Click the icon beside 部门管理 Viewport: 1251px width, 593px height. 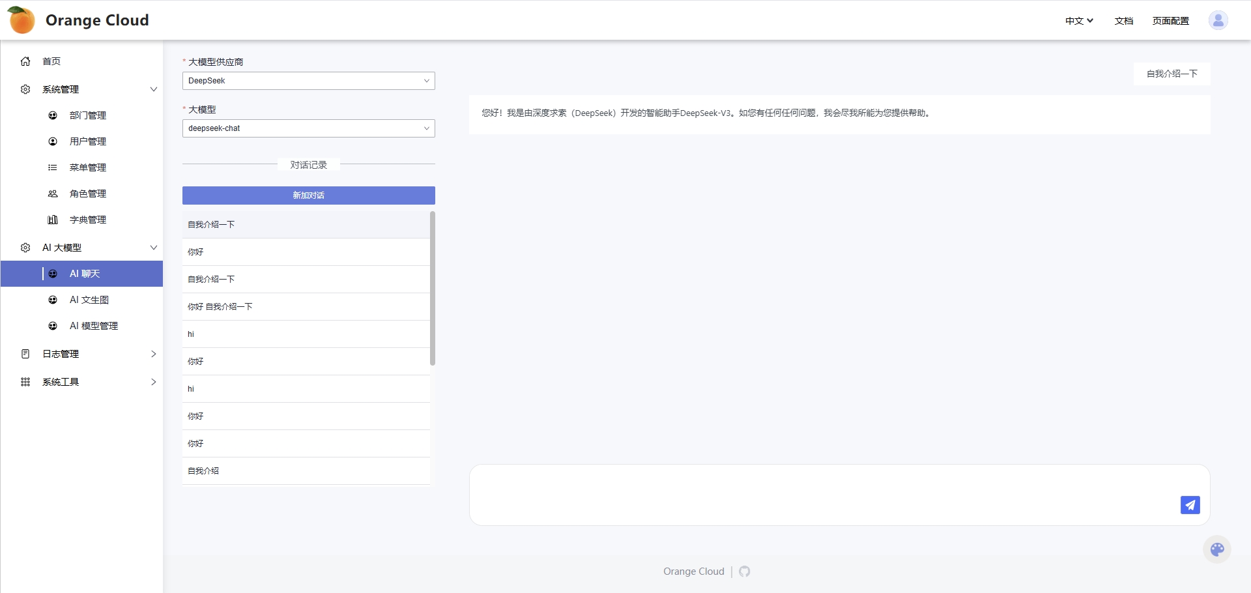coord(53,115)
